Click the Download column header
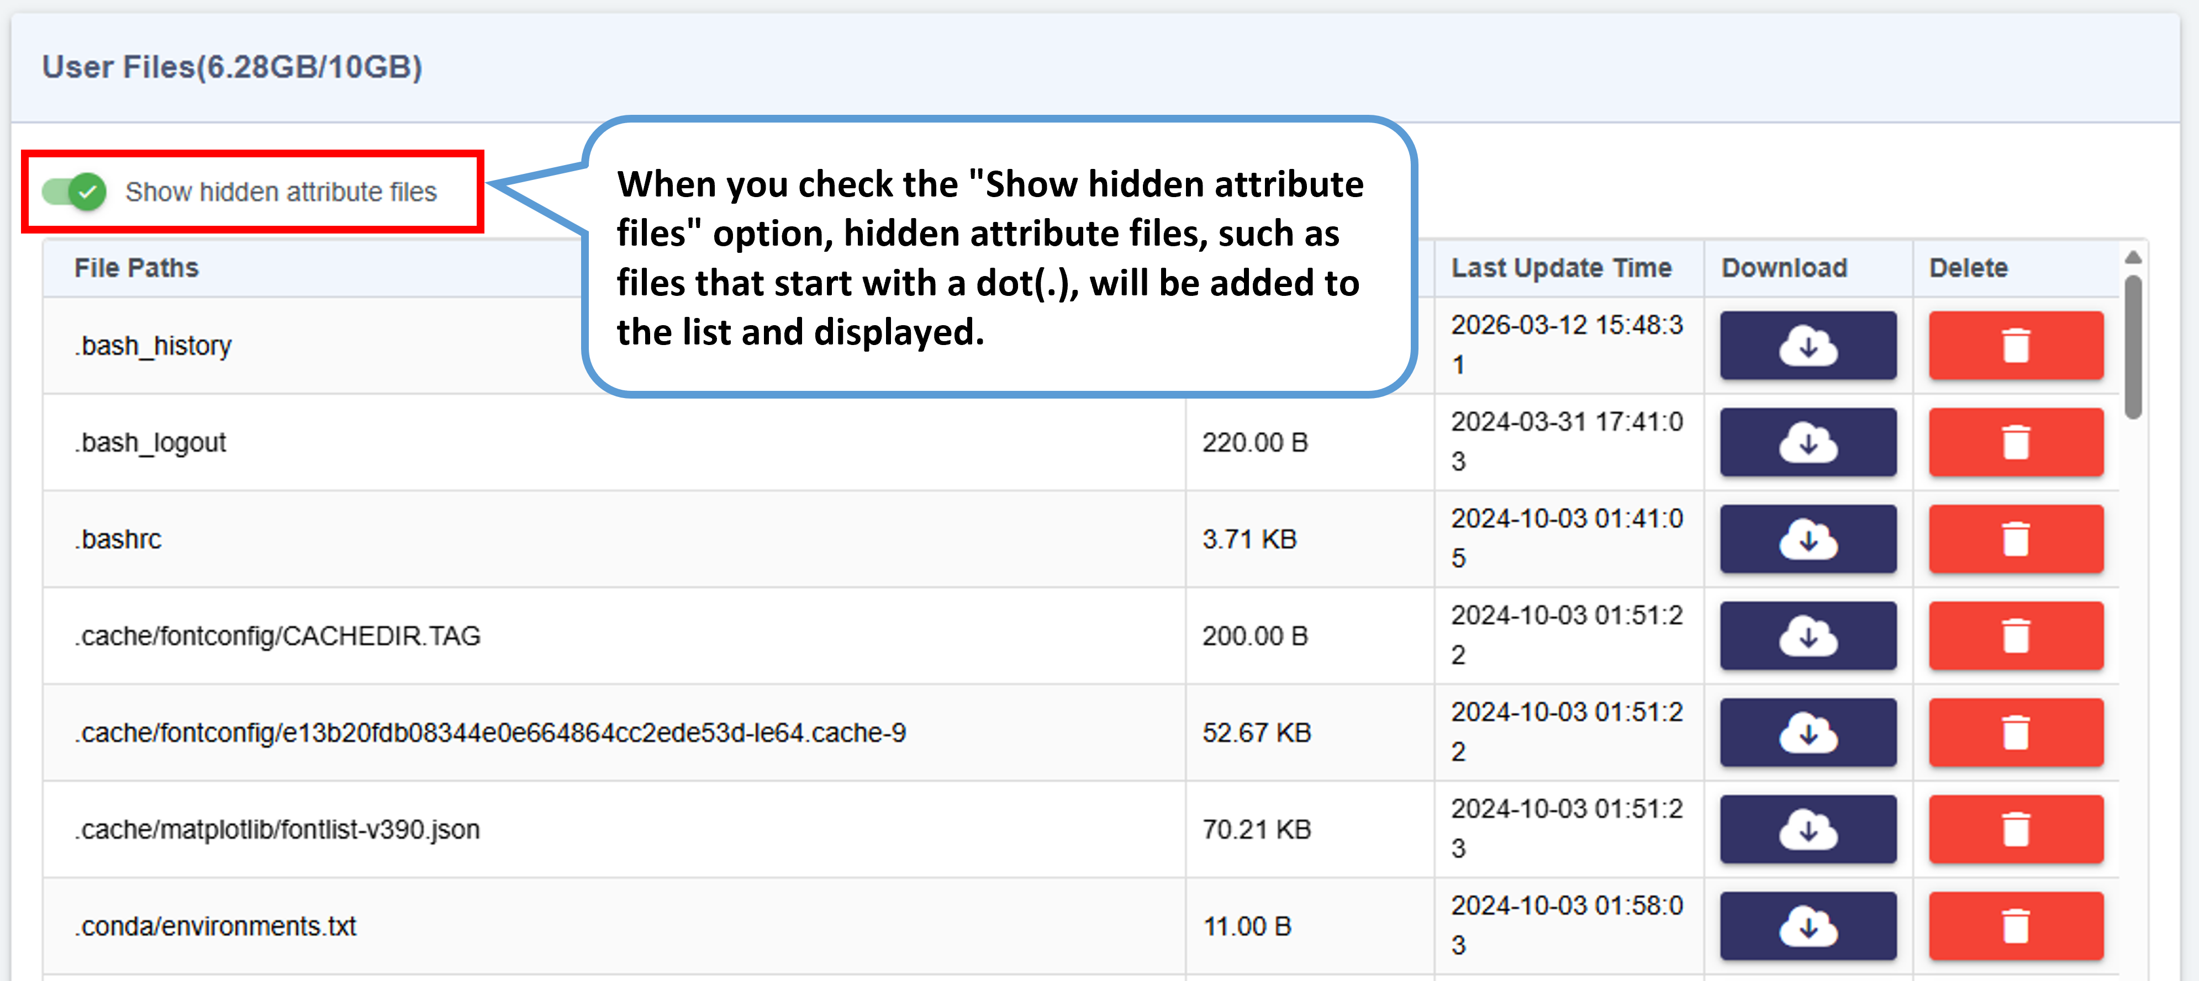Image resolution: width=2199 pixels, height=981 pixels. (1784, 268)
